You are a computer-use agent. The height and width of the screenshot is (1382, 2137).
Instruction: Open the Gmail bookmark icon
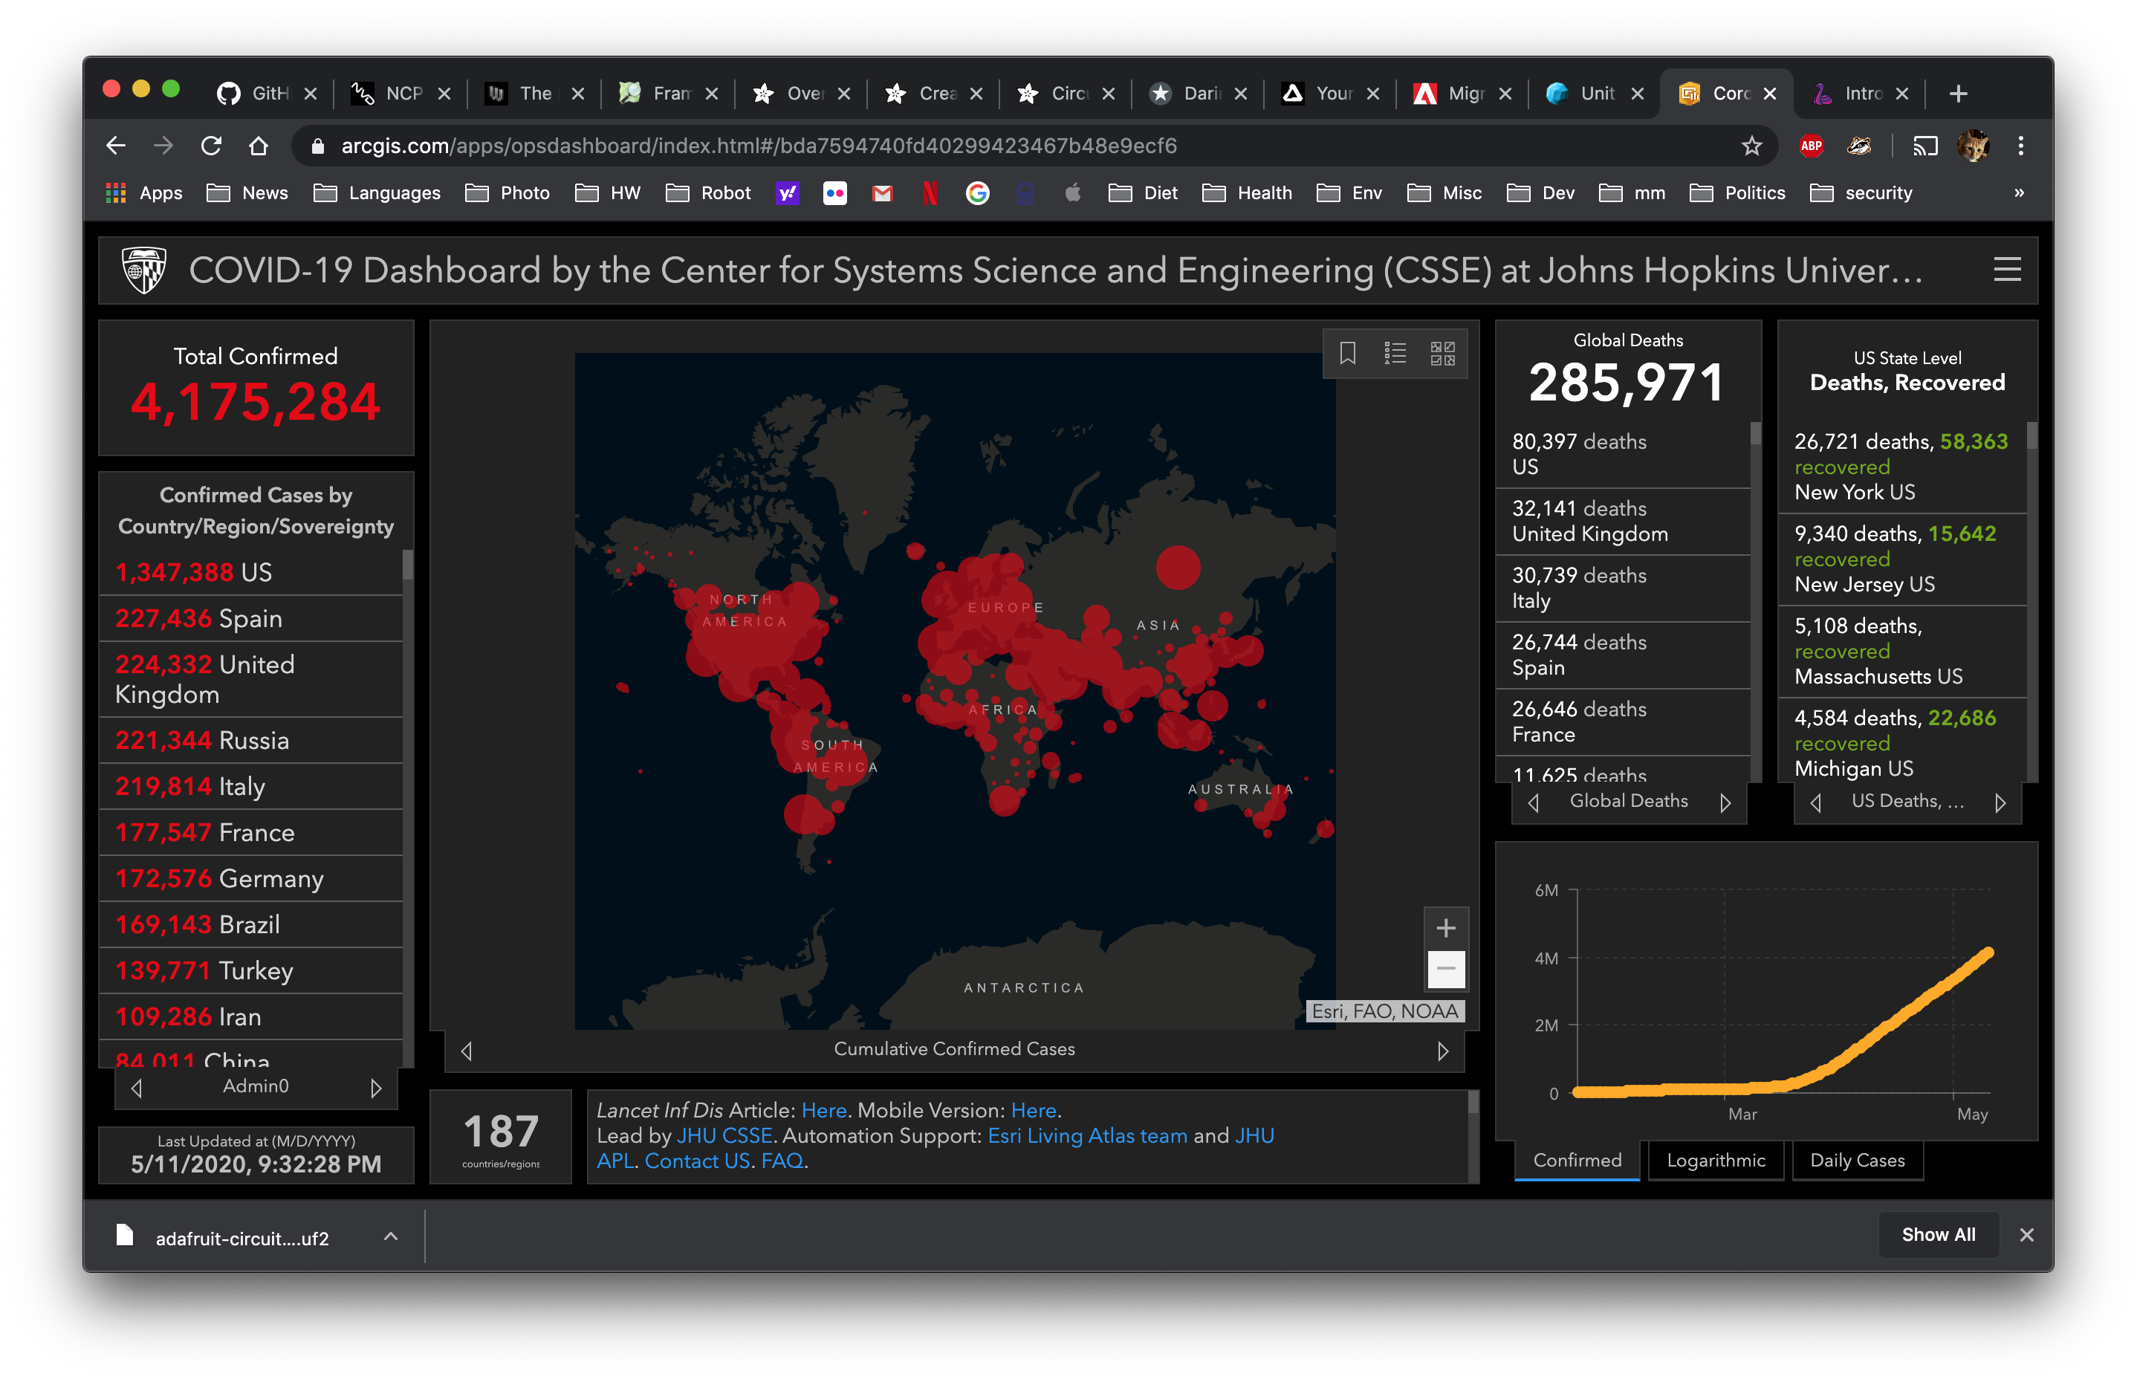tap(882, 193)
